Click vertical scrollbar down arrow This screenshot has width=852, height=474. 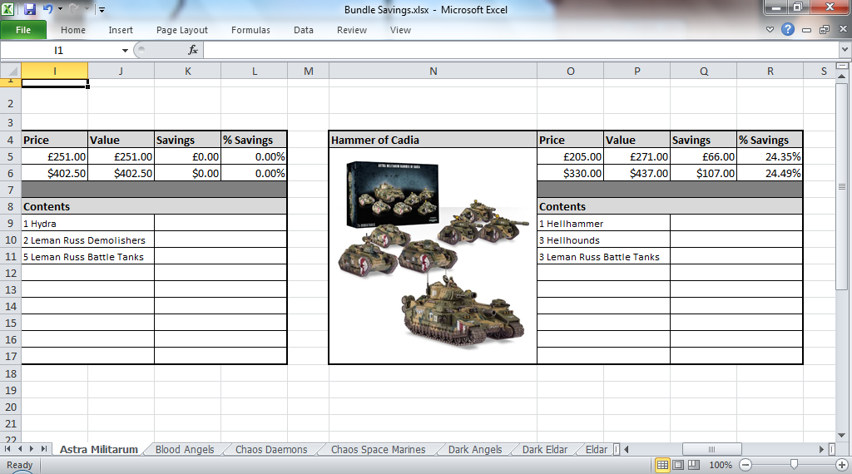[x=842, y=436]
